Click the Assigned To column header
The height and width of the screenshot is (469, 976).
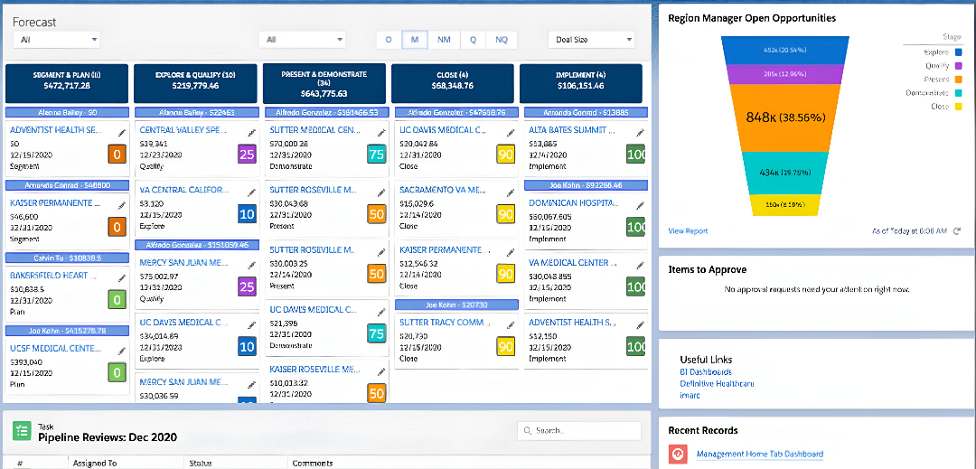tap(94, 464)
